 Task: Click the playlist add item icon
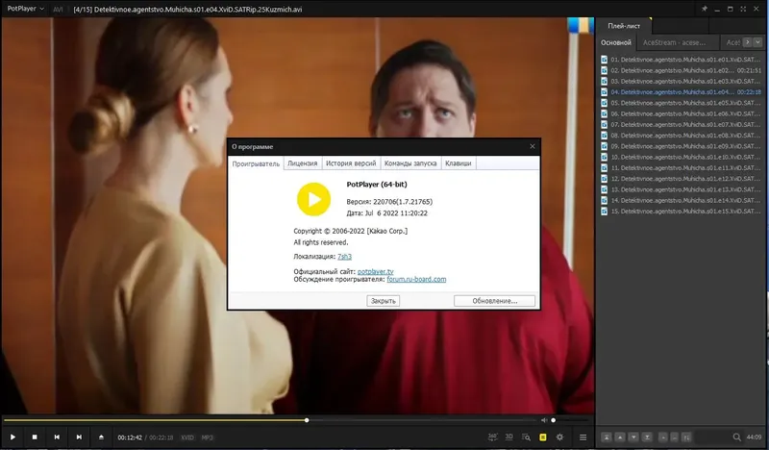pos(663,437)
